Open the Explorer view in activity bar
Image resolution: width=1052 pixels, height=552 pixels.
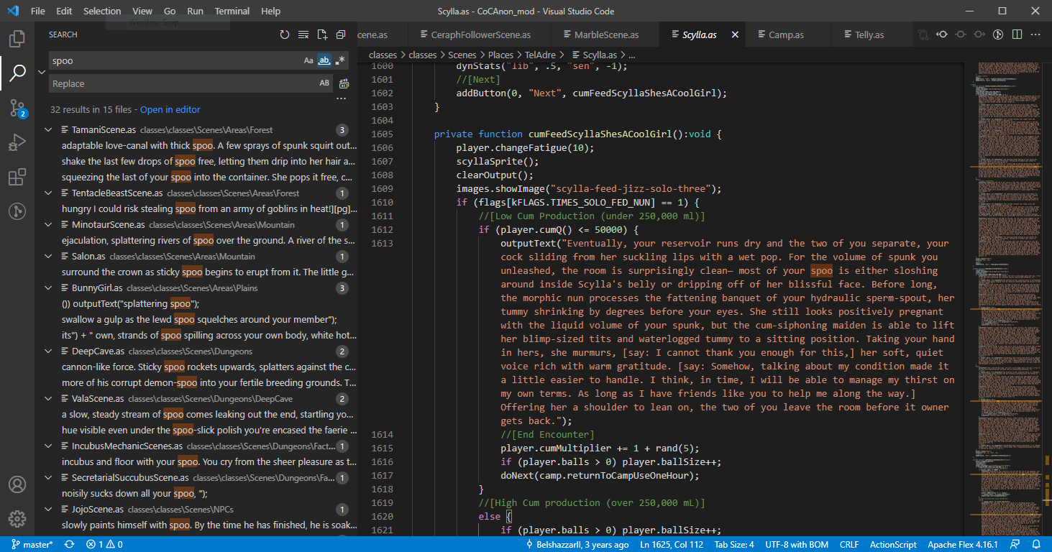pos(17,38)
